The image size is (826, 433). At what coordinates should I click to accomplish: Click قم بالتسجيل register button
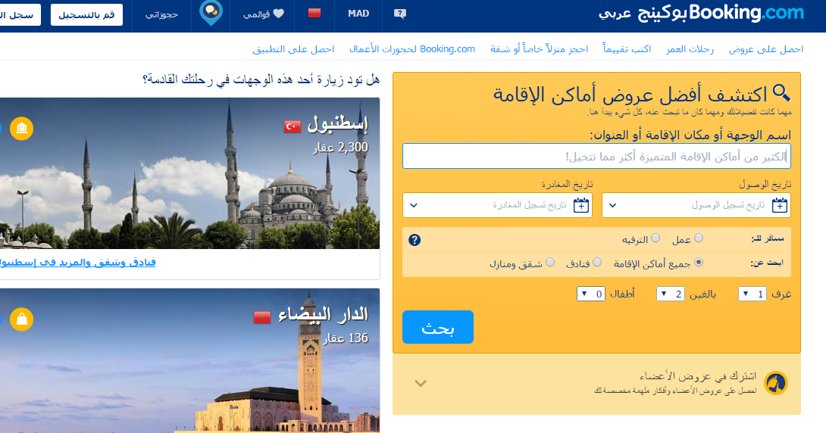point(86,14)
